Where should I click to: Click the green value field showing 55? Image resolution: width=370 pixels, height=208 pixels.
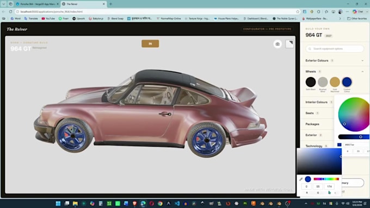[318, 186]
